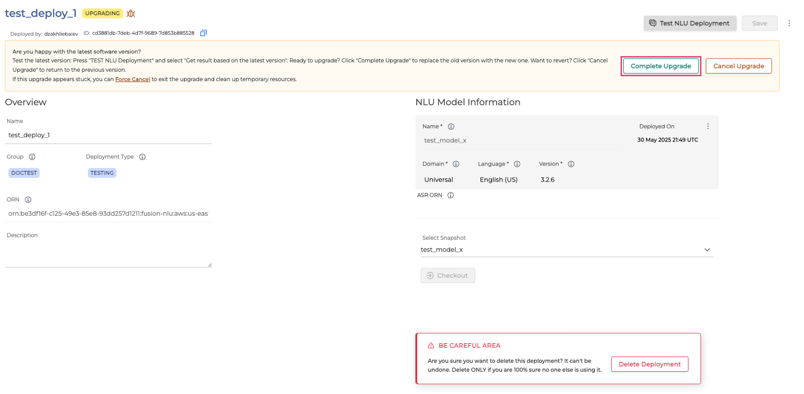Show info for the Version field
Viewport: 804px width, 394px height.
pos(571,164)
